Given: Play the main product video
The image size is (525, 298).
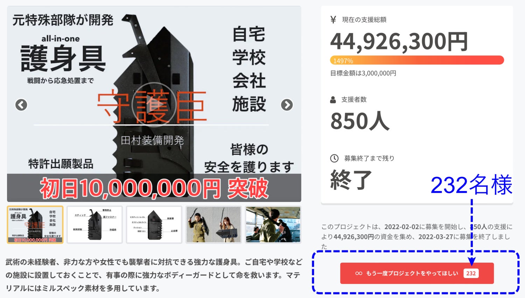Looking at the screenshot, I should [154, 104].
